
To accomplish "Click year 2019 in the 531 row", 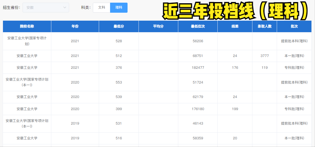I will [75, 123].
